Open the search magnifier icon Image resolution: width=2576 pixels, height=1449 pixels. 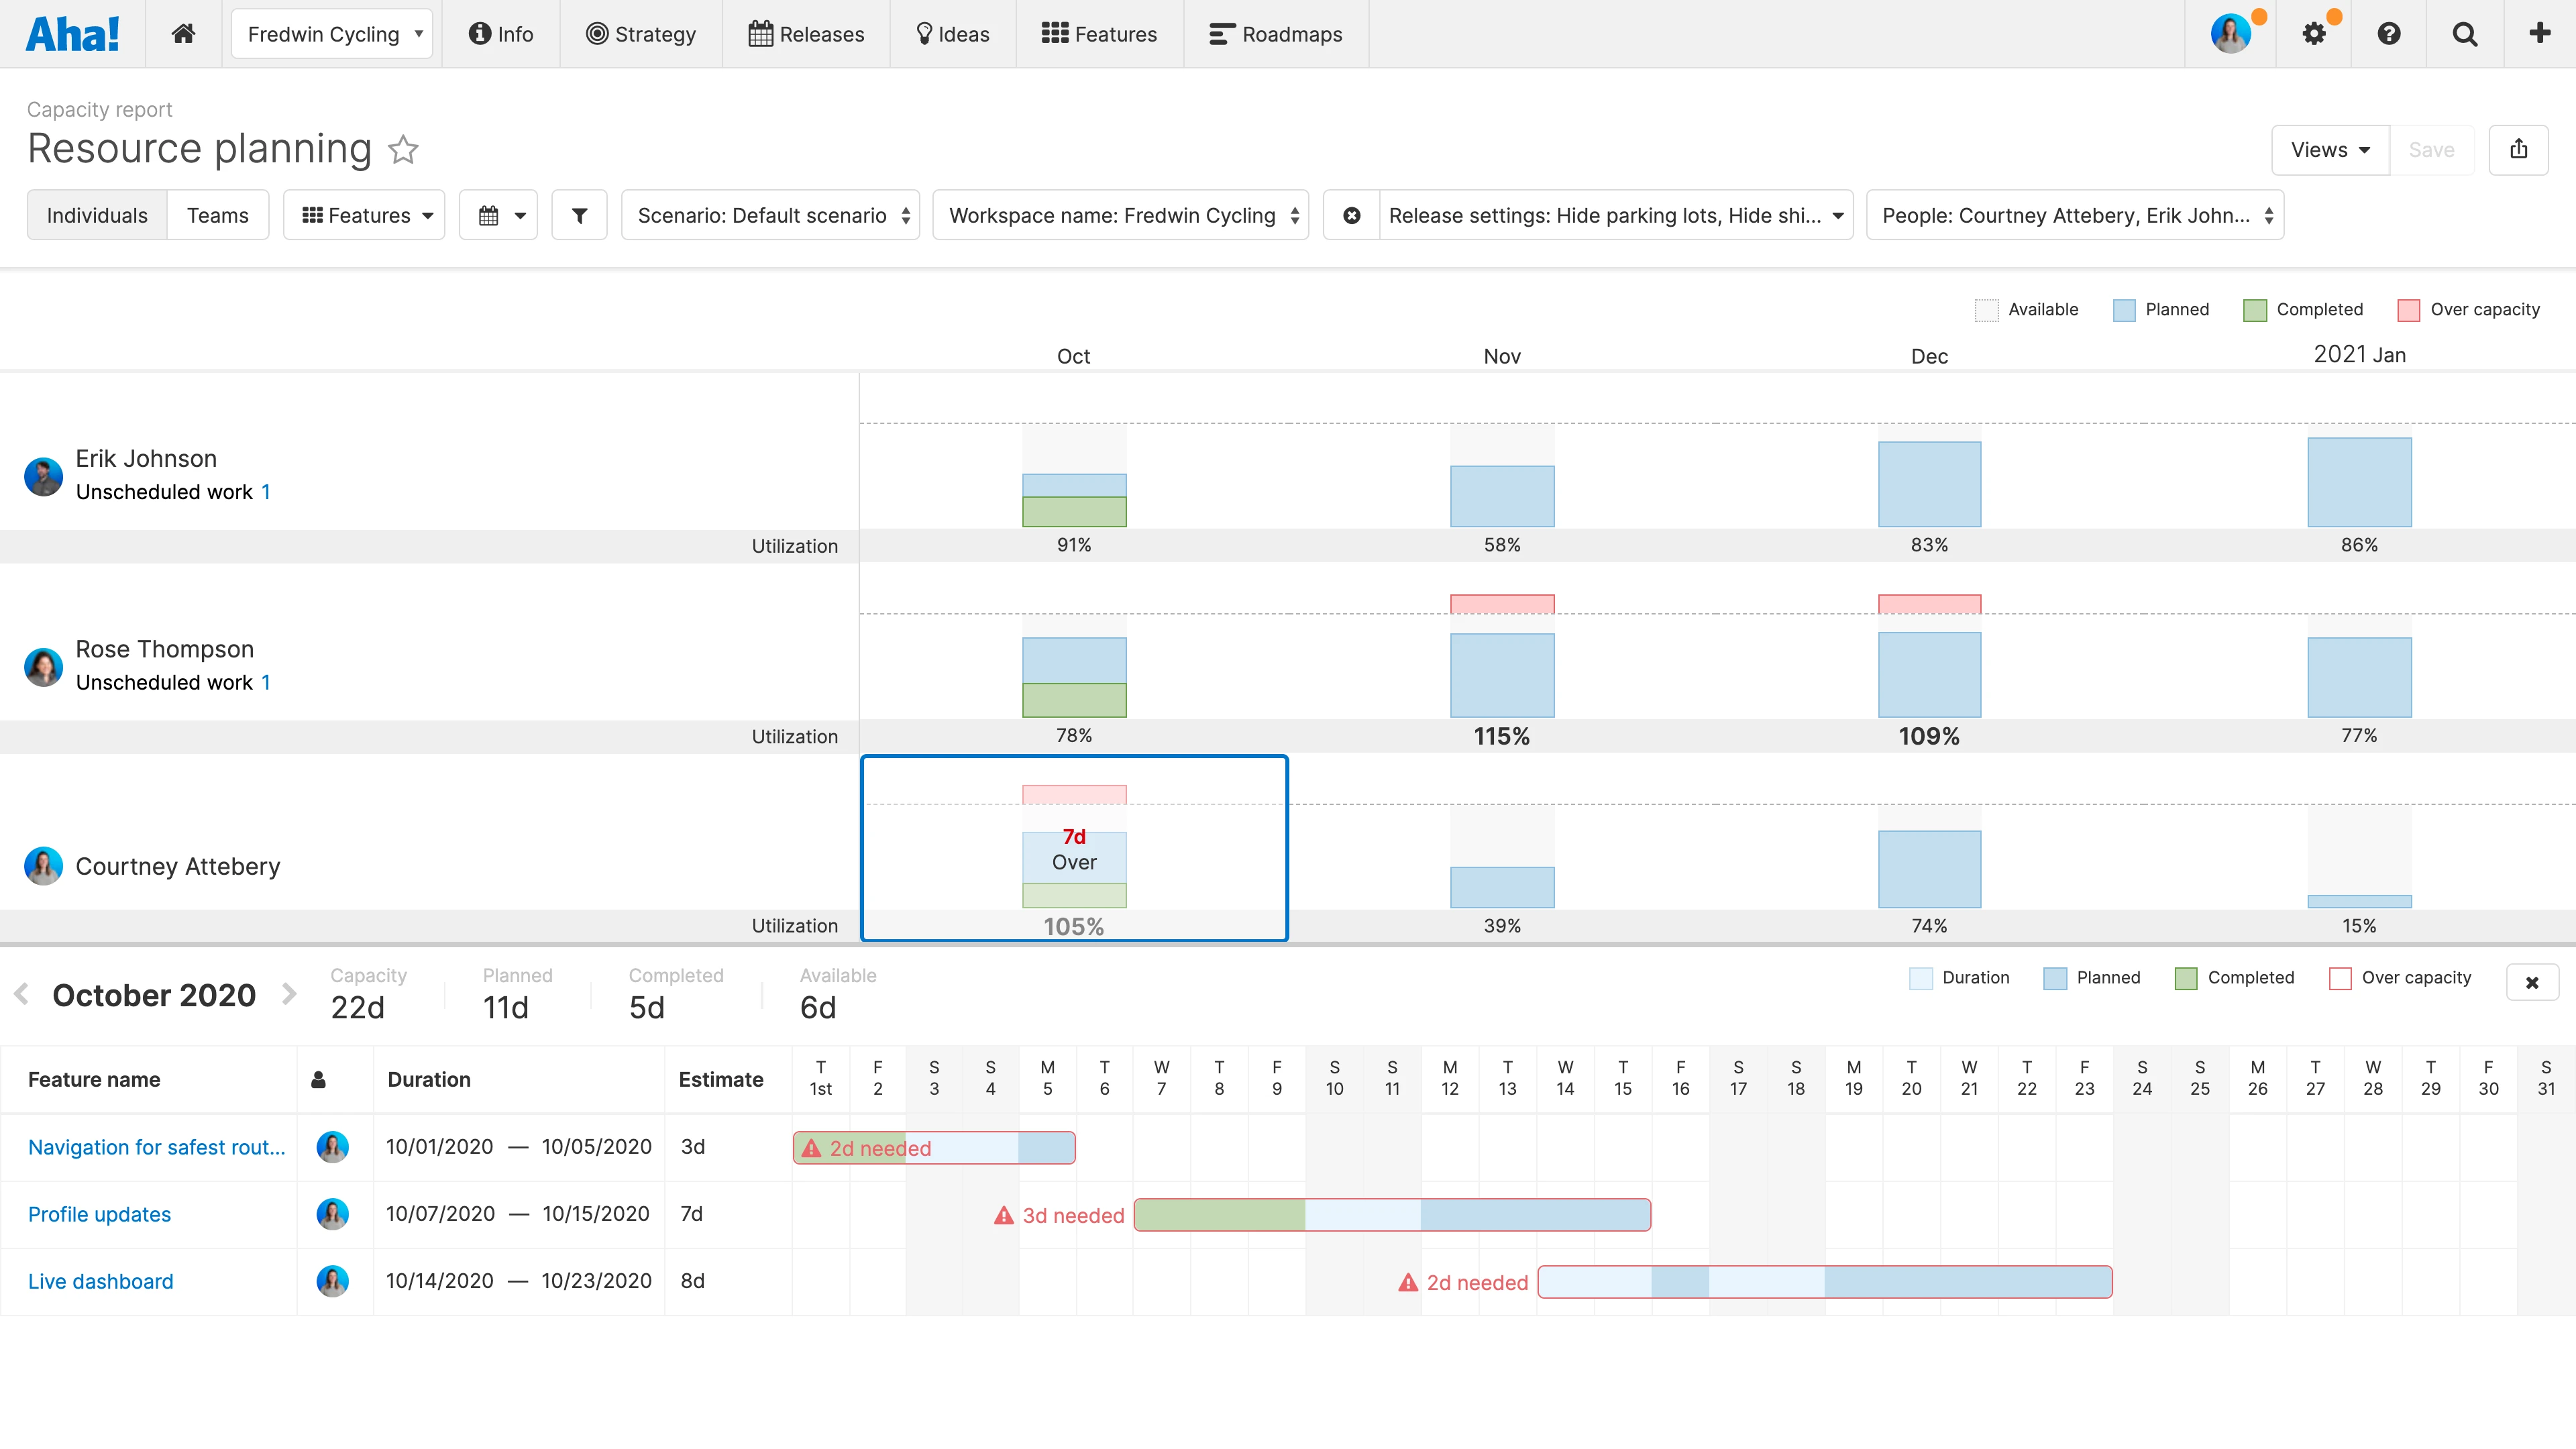[x=2465, y=34]
